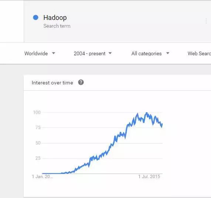The image size is (211, 198).
Task: Open the three-dot menu for Hadoop term
Action: point(206,21)
